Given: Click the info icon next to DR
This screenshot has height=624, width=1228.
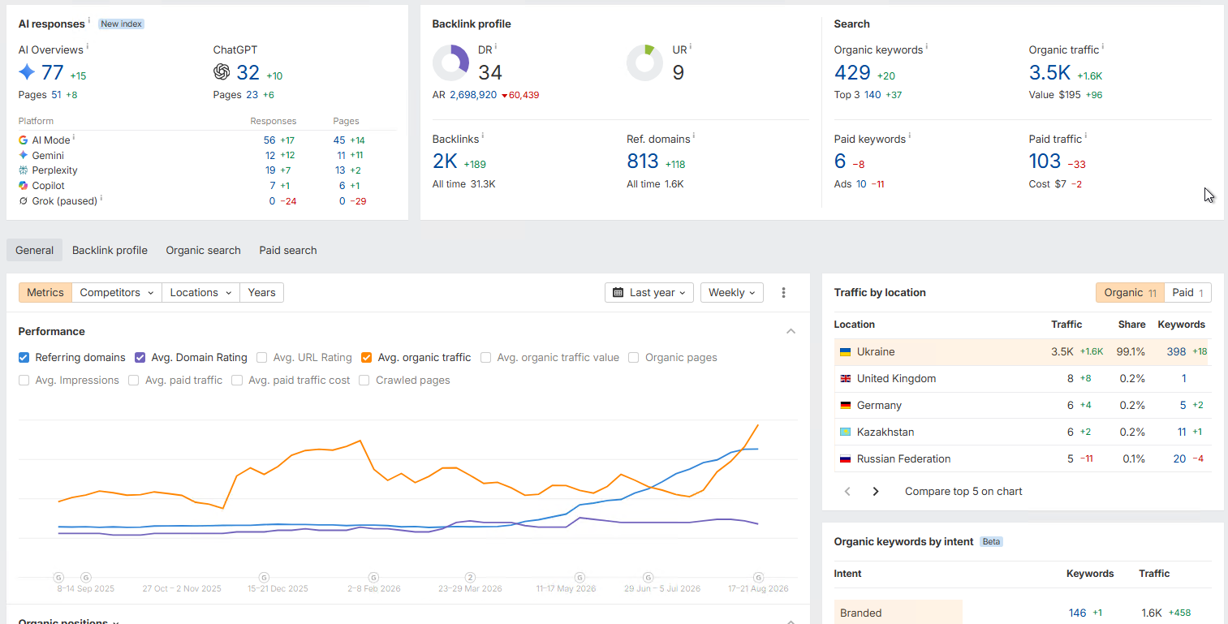Looking at the screenshot, I should pos(496,47).
